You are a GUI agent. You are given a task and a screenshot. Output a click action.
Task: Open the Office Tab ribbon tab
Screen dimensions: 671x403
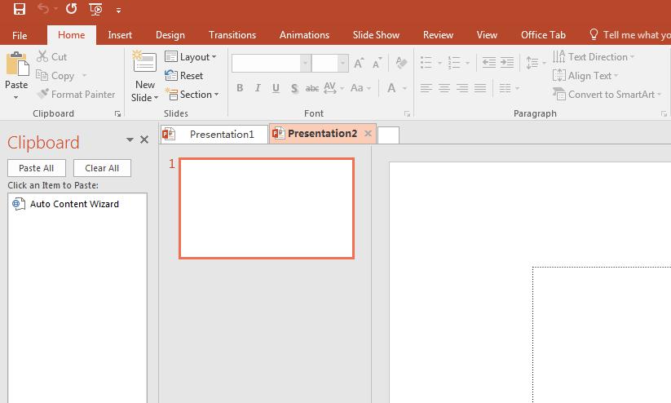[x=543, y=35]
